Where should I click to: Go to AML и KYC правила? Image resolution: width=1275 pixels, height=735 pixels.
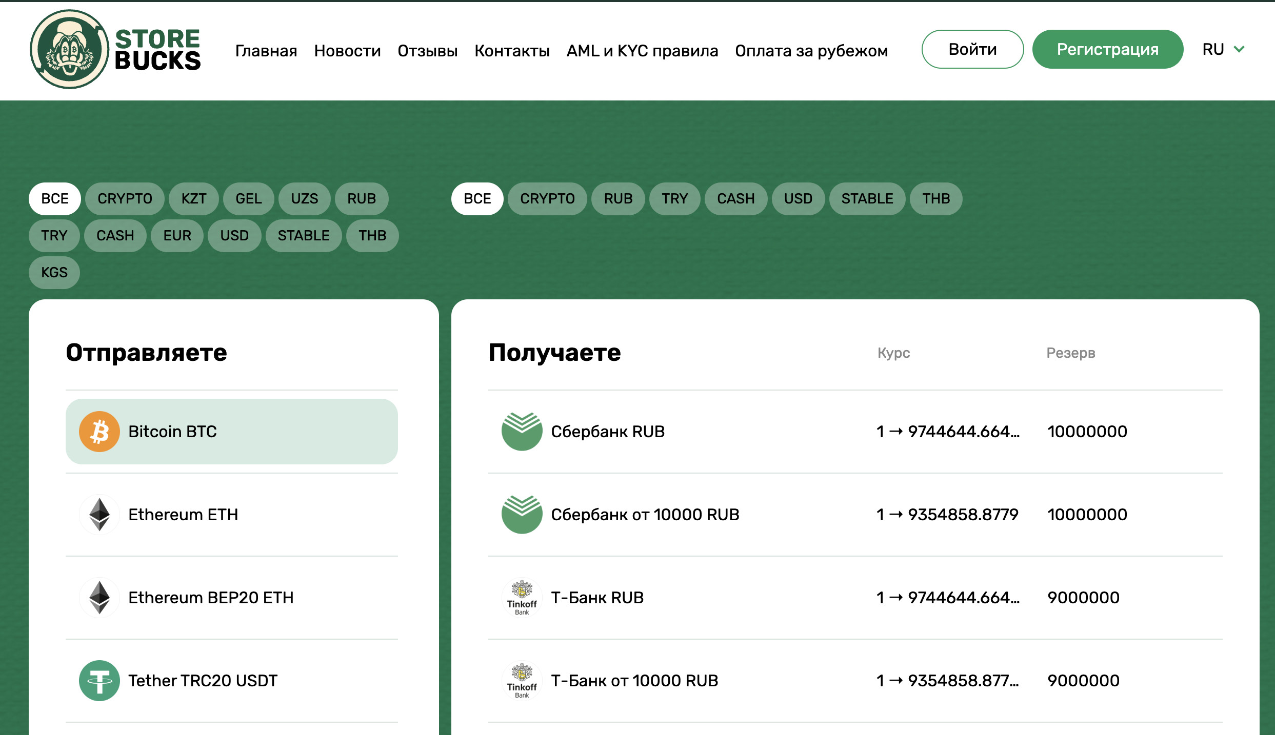point(642,51)
